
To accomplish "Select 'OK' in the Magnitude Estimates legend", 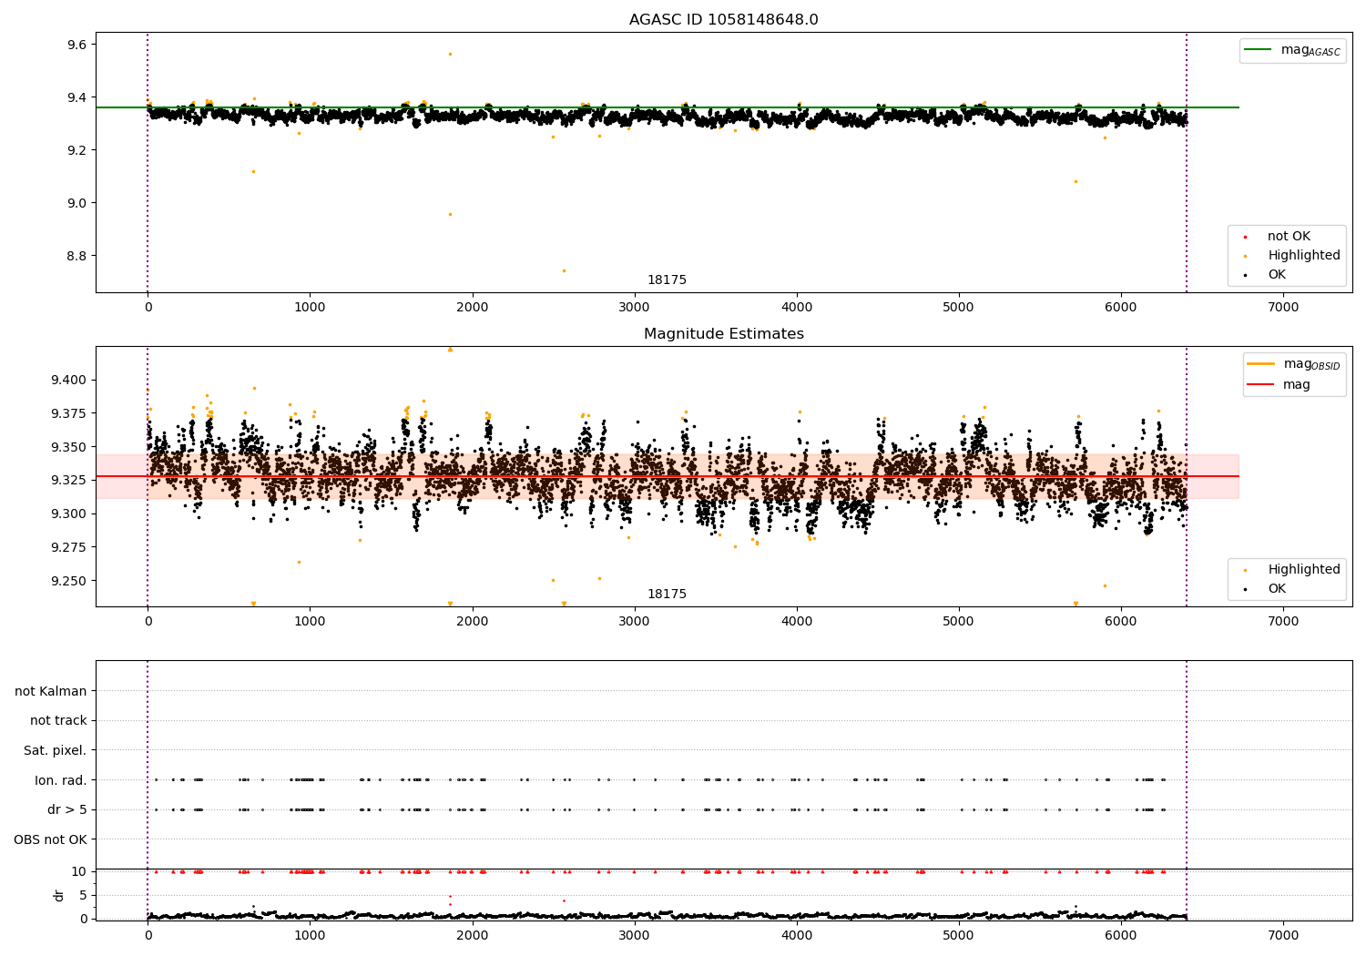I will [x=1277, y=589].
